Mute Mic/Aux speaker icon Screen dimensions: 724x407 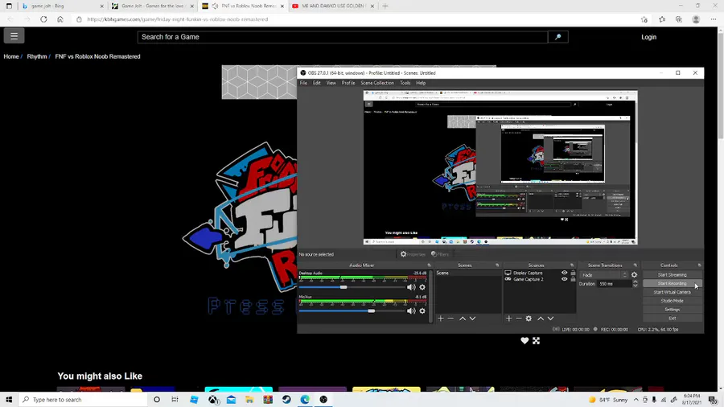pos(411,311)
